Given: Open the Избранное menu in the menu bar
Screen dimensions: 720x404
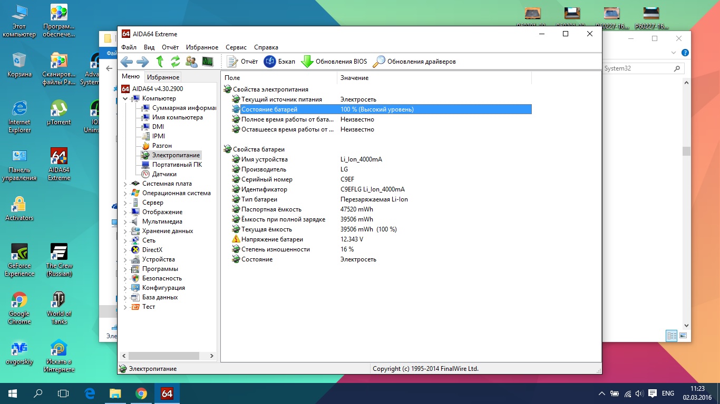Looking at the screenshot, I should [202, 47].
